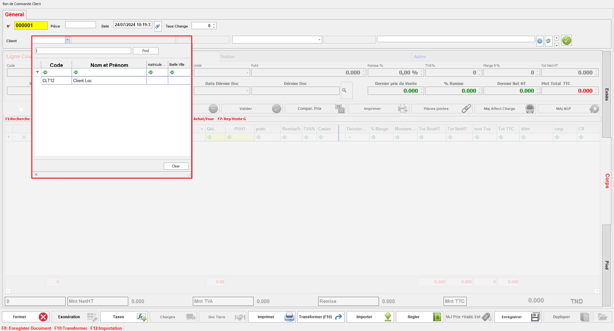Click the Code column header
Viewport: 614px width, 331px height.
56,65
